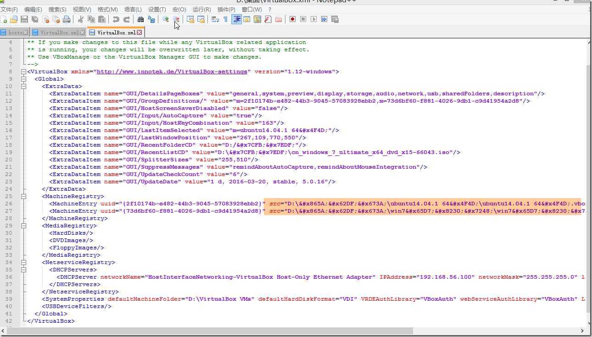
Task: Toggle synchronized horizontal scrolling
Action: pyautogui.click(x=201, y=19)
